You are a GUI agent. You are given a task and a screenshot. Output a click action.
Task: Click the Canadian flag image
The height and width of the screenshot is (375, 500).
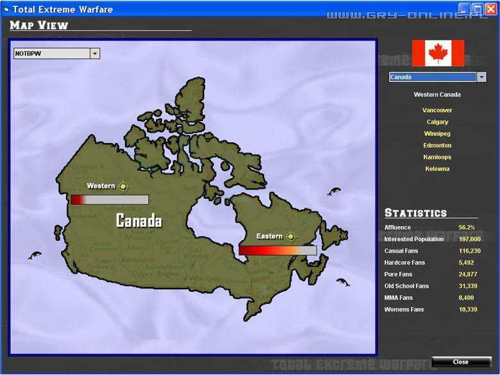[438, 53]
